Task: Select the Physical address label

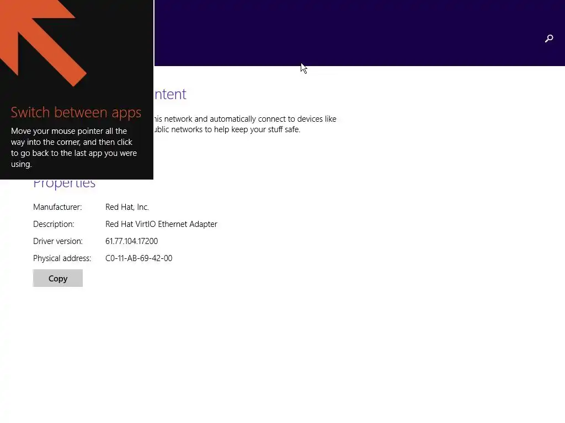Action: tap(62, 258)
